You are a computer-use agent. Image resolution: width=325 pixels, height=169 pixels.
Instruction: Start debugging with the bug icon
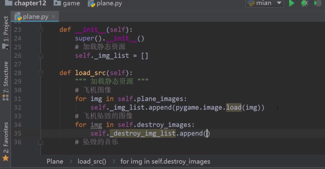coord(305,3)
